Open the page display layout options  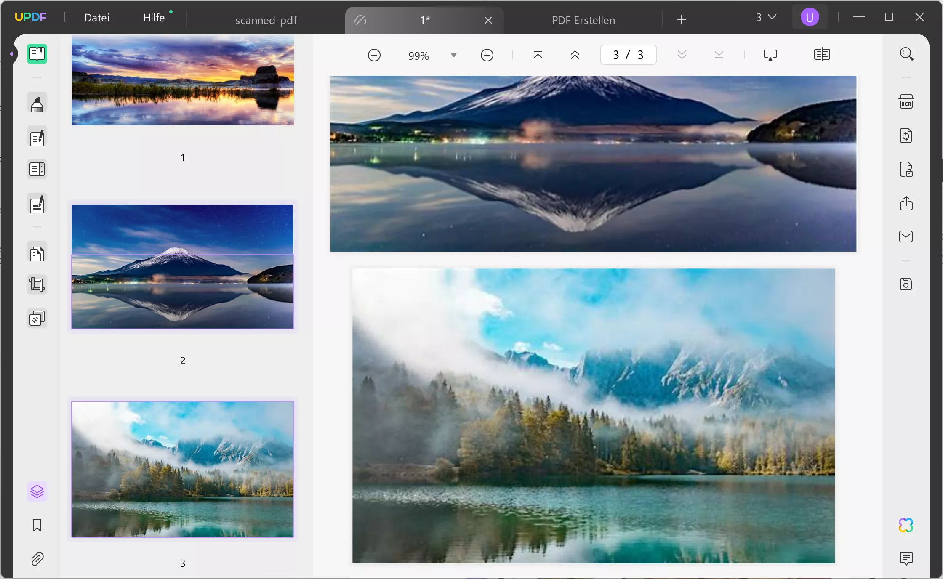822,55
